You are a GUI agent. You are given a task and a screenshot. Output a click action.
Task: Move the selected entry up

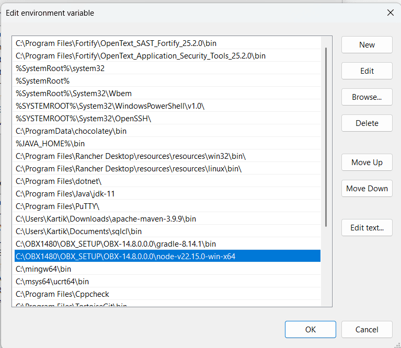366,163
